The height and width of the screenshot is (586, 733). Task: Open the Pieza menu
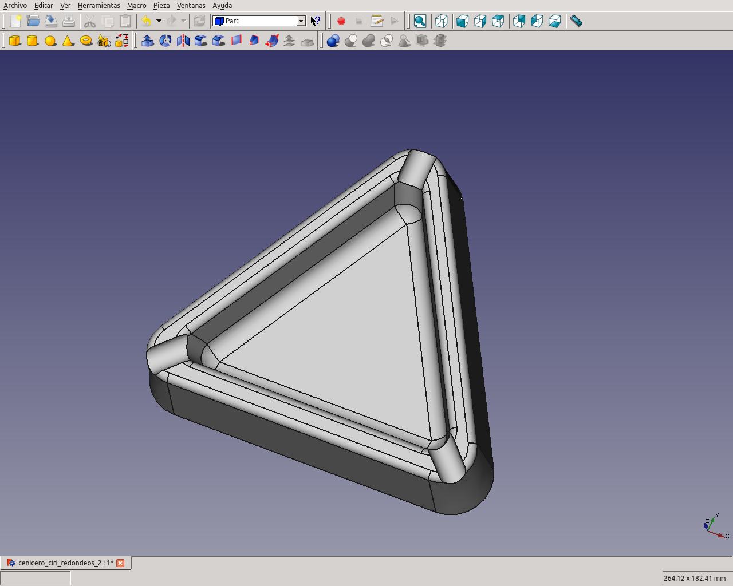(x=161, y=5)
